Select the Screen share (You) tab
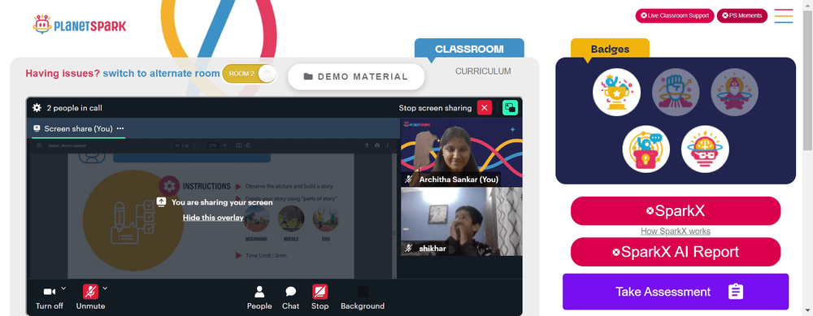Image resolution: width=813 pixels, height=316 pixels. click(78, 128)
